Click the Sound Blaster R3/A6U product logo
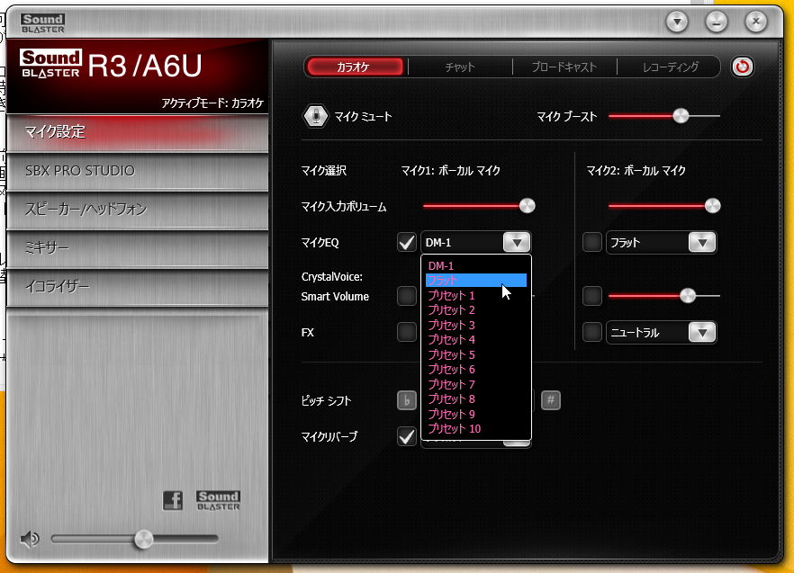The height and width of the screenshot is (573, 794). click(111, 66)
